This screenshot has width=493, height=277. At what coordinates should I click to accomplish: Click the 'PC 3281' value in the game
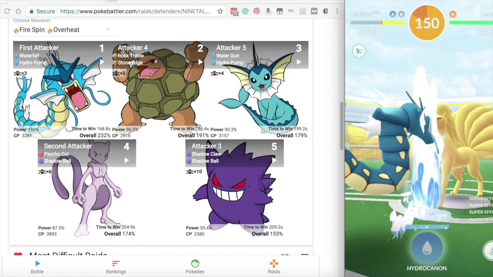[364, 32]
